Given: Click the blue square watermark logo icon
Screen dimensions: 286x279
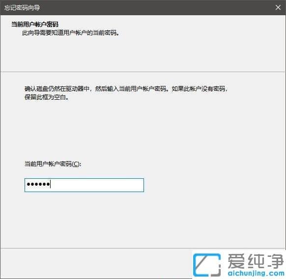Looking at the screenshot, I should 207,265.
